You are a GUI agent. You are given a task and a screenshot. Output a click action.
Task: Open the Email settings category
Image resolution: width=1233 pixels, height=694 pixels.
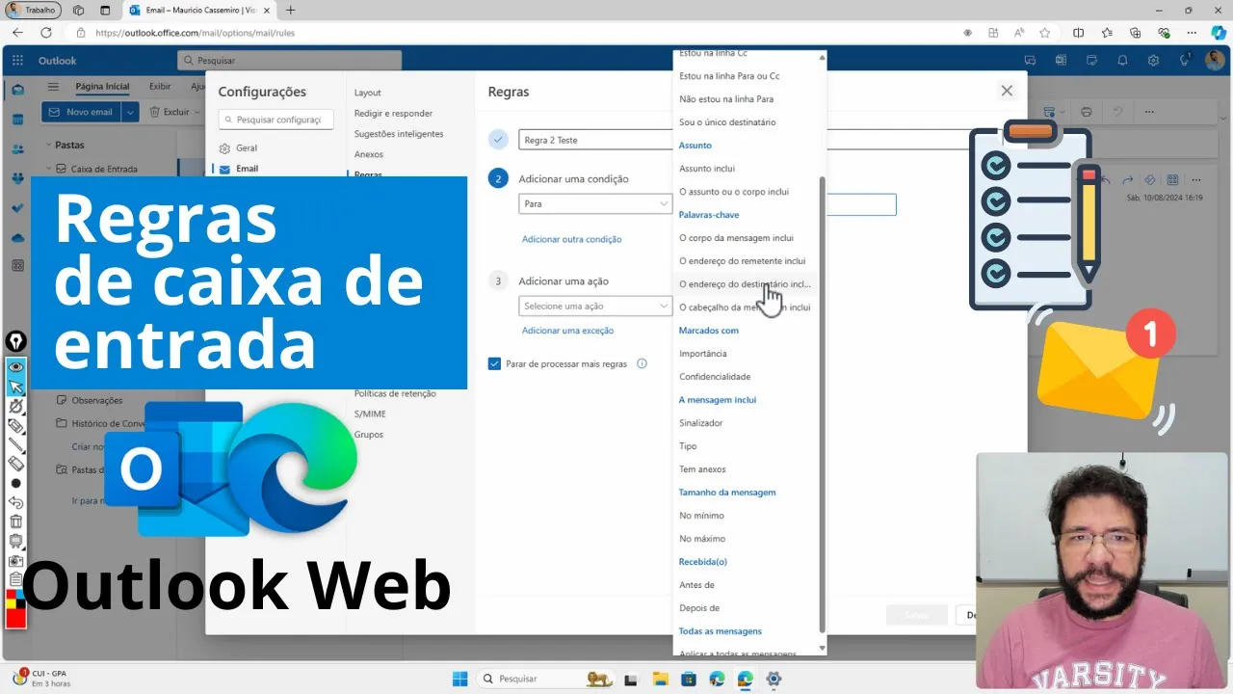click(248, 169)
